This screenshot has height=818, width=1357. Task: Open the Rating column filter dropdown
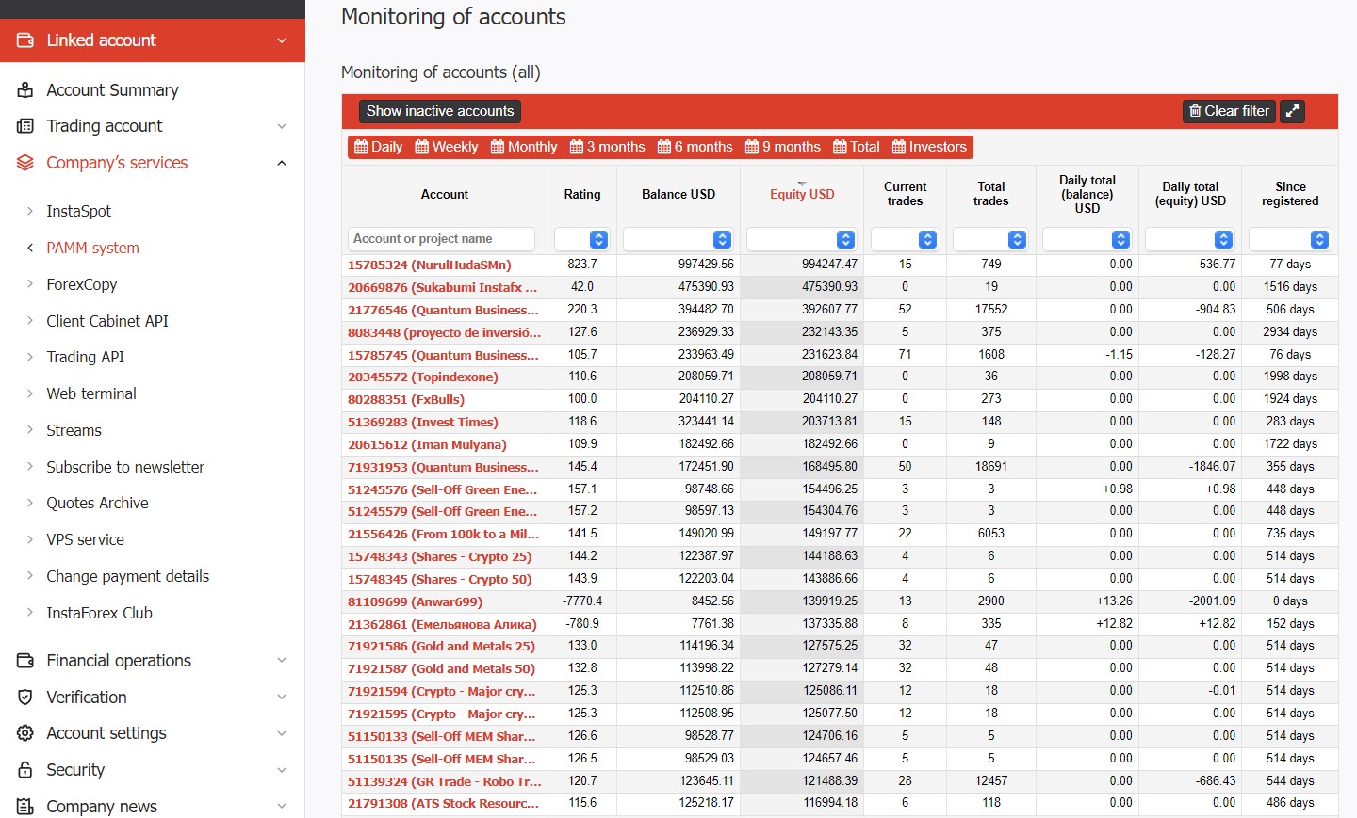[x=581, y=239]
